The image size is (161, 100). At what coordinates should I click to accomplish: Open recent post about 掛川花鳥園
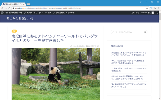(x=129, y=77)
